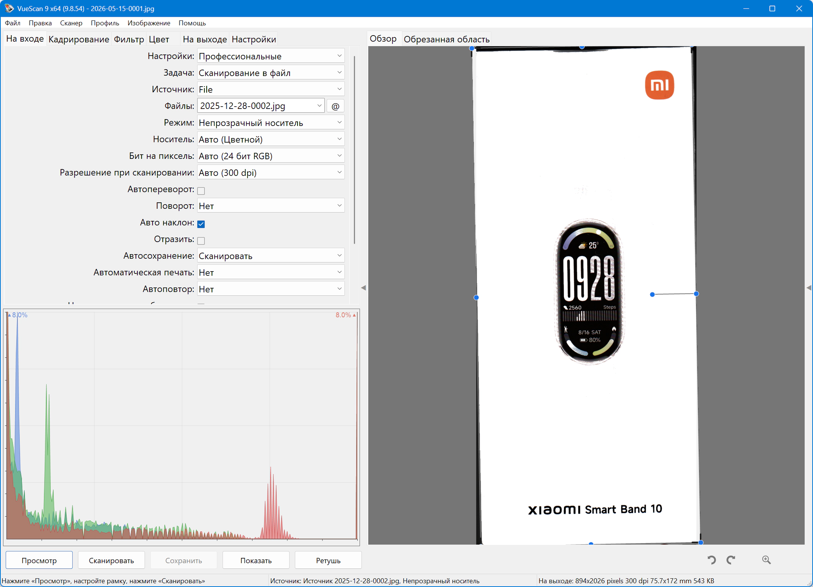Screen dimensions: 813x587
Task: Click the Сканировать button
Action: tap(111, 560)
